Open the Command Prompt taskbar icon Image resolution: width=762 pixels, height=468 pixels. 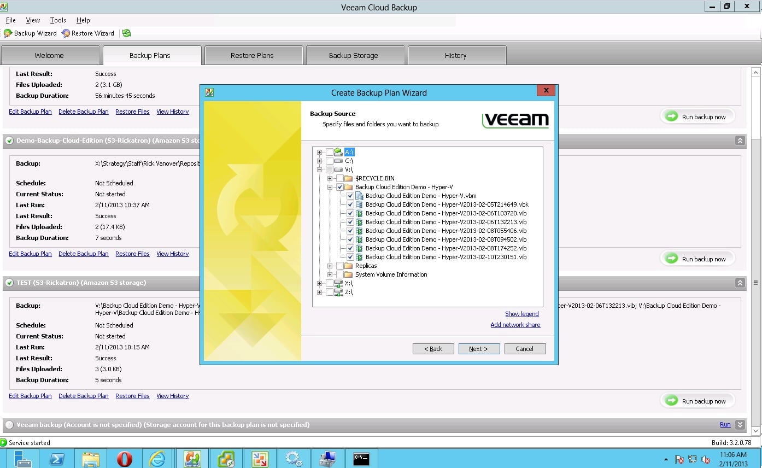[361, 458]
